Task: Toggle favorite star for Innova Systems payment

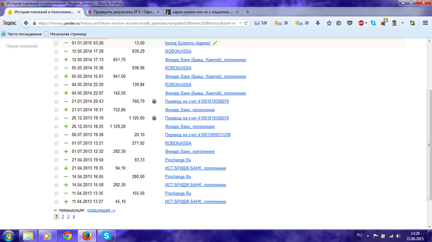Action: [56, 43]
